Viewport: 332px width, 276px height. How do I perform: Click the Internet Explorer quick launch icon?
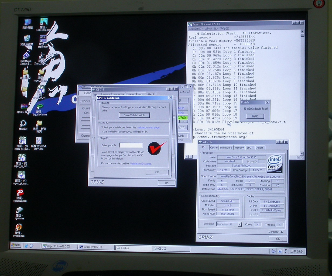pos(26,246)
